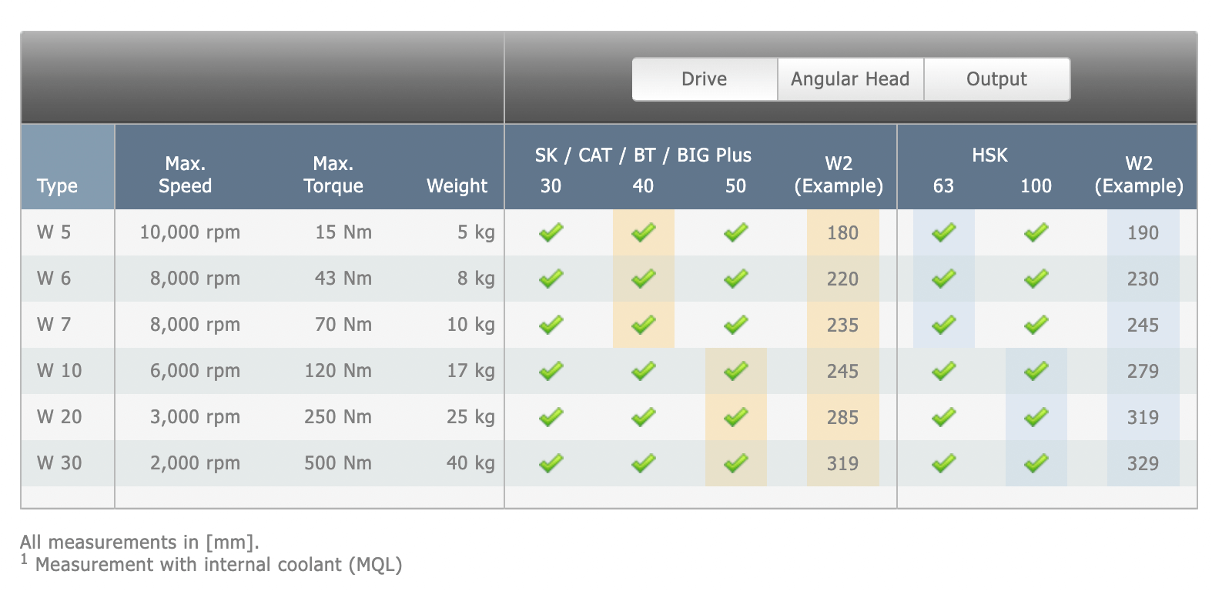Screen dimensions: 1212x591
Task: Click the Max. Torque column header
Action: pyautogui.click(x=333, y=175)
